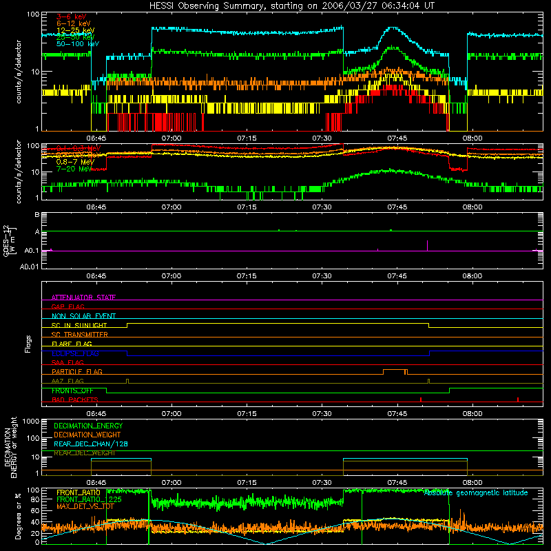Viewport: 551px width, 551px height.
Task: Click the "0.8-7 MeV" legend label
Action: [75, 162]
